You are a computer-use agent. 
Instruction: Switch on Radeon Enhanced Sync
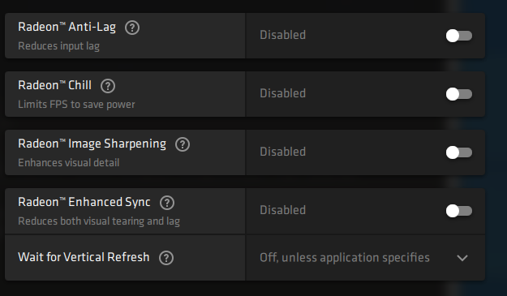(459, 211)
